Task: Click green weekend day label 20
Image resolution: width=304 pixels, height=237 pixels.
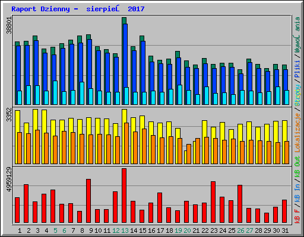Action: [x=187, y=230]
